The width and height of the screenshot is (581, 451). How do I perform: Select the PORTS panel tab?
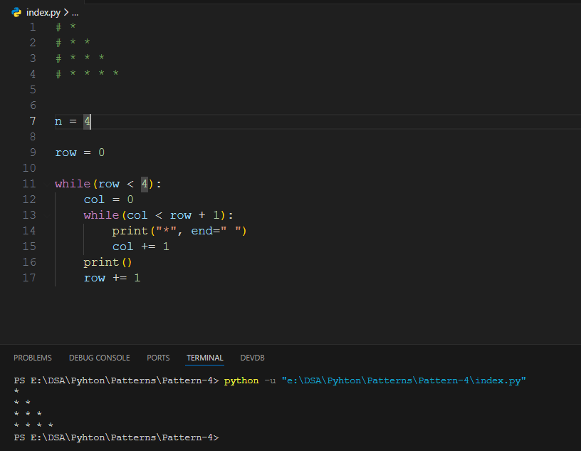158,358
